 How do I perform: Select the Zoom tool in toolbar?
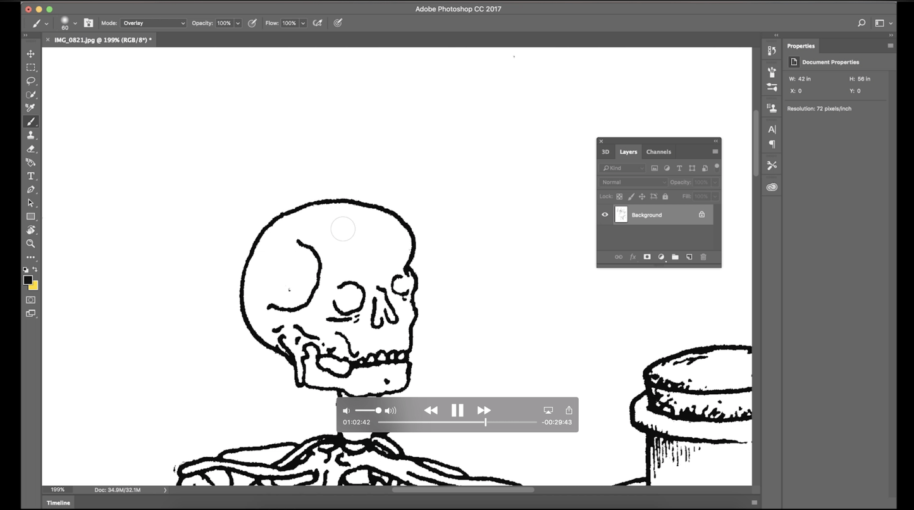(x=30, y=244)
